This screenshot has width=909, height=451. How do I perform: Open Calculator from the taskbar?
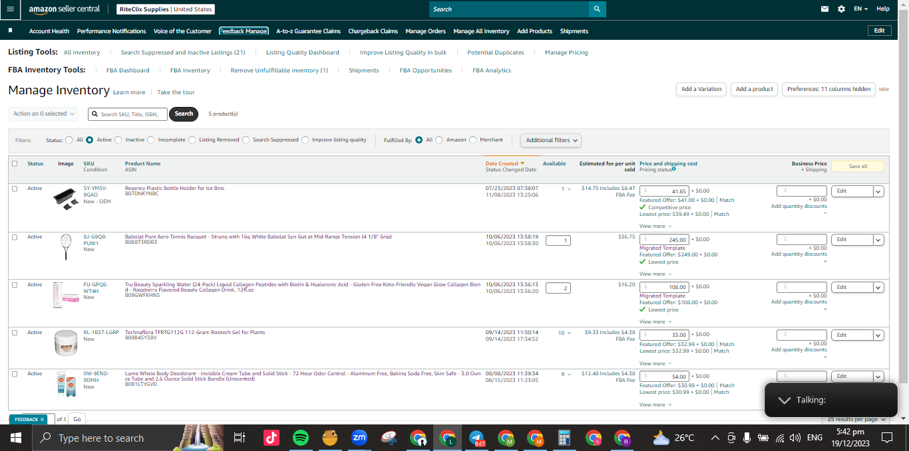[564, 438]
